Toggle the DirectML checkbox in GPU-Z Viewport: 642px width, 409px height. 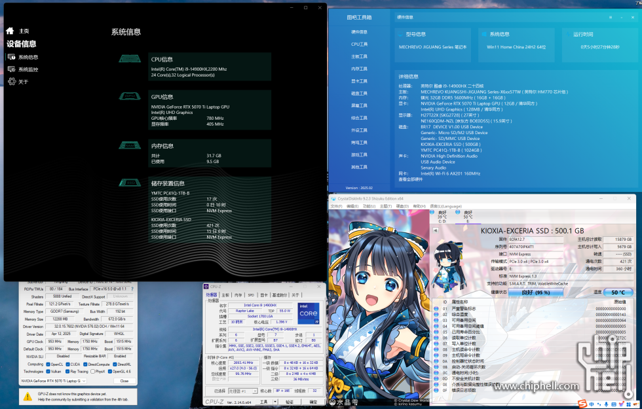click(x=115, y=364)
